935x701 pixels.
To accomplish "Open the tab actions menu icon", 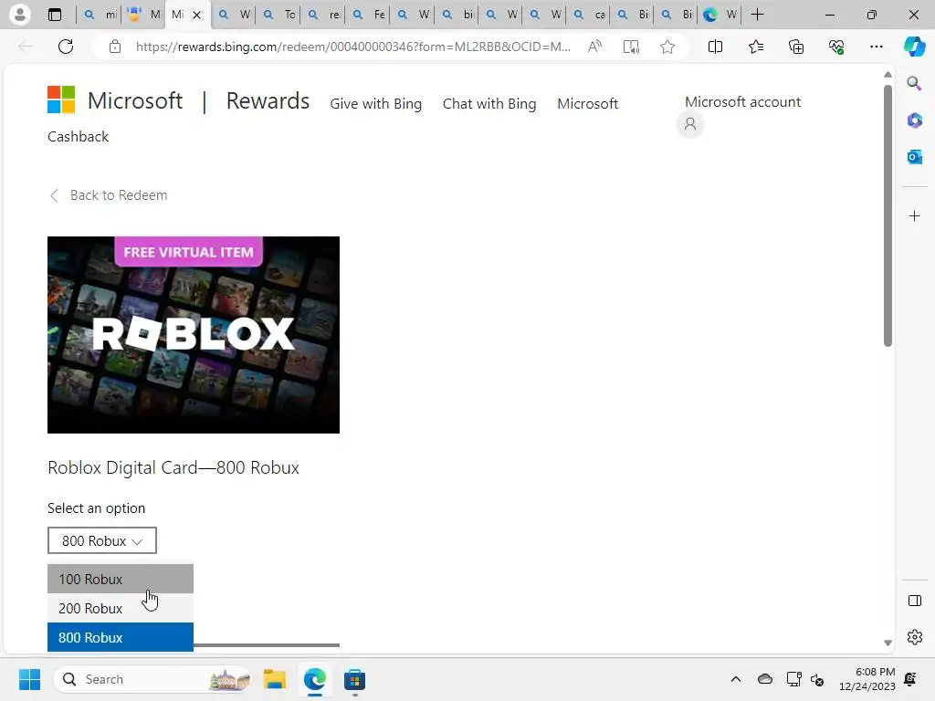I will tap(54, 15).
